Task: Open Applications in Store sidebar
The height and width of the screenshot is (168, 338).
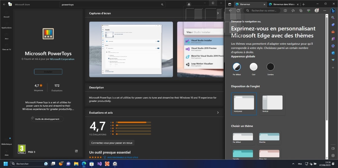Action: tap(6, 25)
